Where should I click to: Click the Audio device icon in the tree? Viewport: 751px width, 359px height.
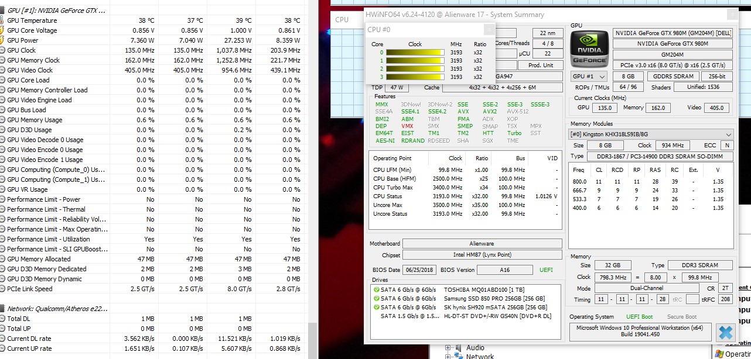pos(459,348)
